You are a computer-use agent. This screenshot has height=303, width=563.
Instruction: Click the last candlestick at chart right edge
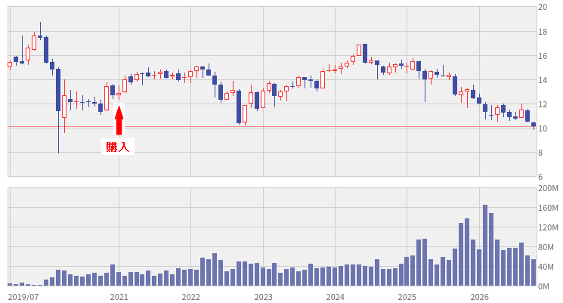(534, 125)
